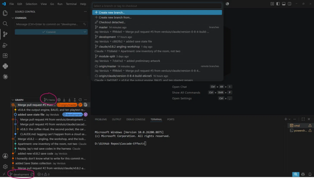The height and width of the screenshot is (179, 314).
Task: Open the notifications bell in status bar
Action: point(310,174)
